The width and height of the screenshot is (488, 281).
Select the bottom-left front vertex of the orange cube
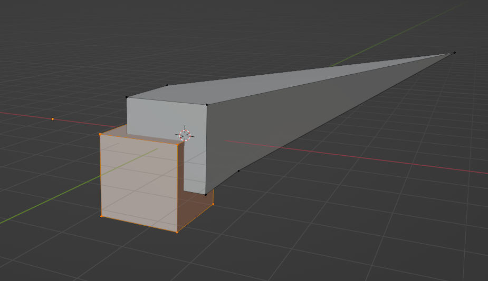pos(101,216)
